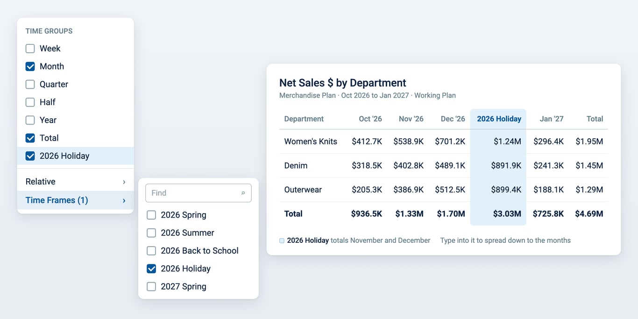The image size is (638, 319).
Task: Click the blue legend swatch for 2026 Holiday
Action: tap(282, 241)
